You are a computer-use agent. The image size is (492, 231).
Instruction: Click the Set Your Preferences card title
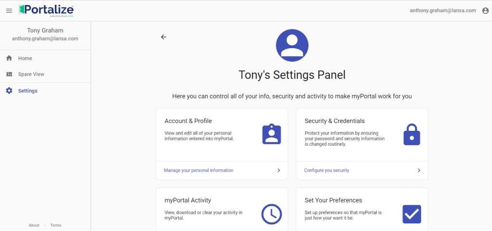[x=333, y=200]
